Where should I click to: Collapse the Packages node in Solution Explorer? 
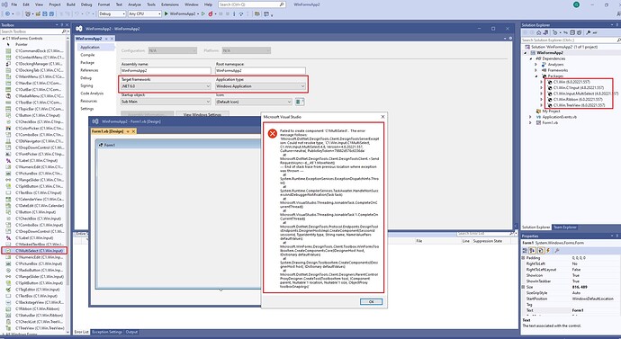[x=535, y=76]
